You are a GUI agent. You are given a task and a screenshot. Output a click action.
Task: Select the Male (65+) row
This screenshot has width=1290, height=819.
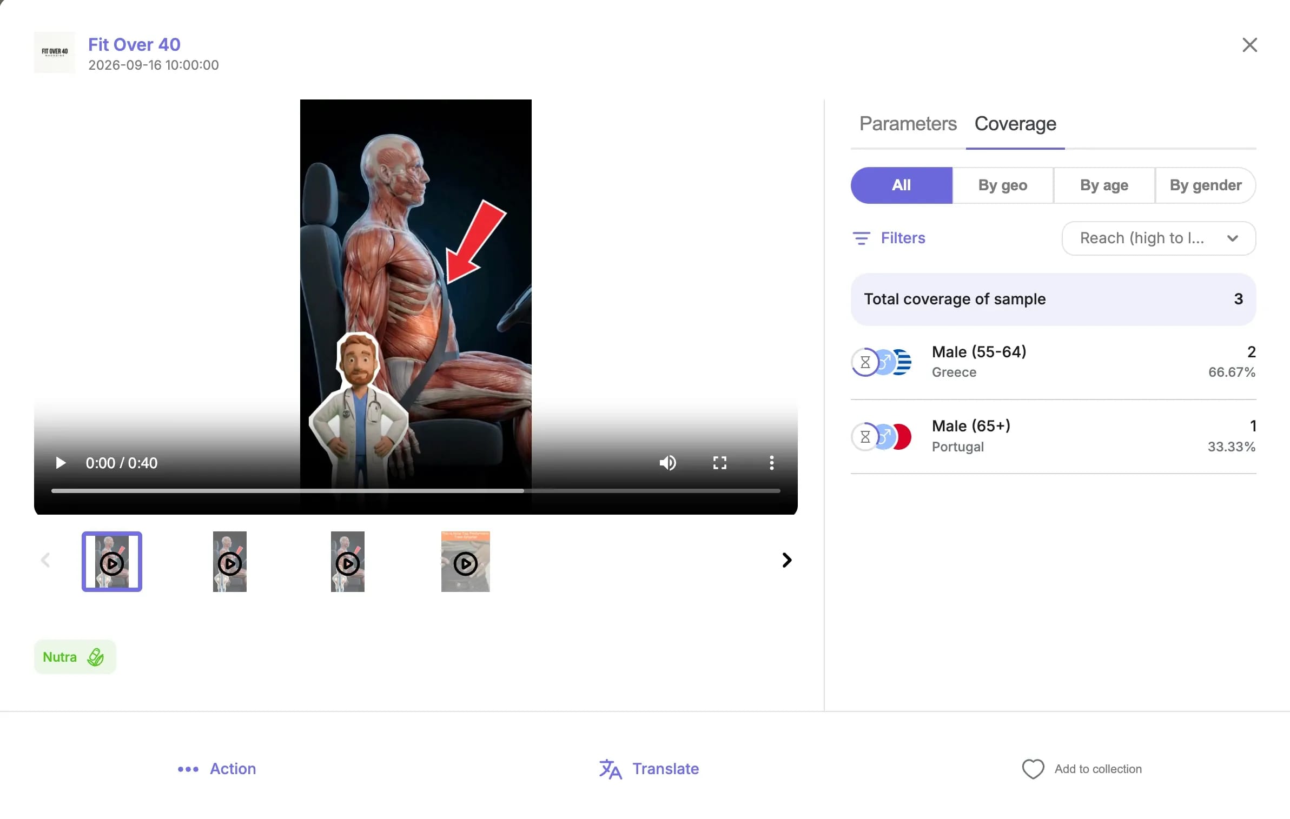1053,437
